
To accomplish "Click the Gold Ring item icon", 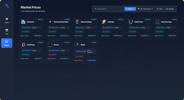I will (x=23, y=45).
